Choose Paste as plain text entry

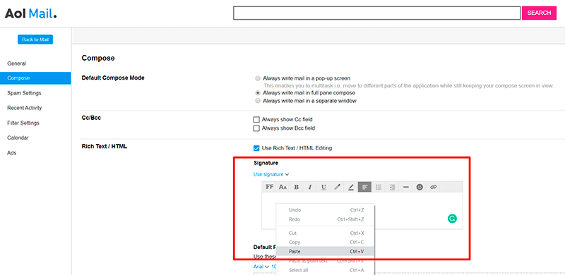pyautogui.click(x=326, y=261)
